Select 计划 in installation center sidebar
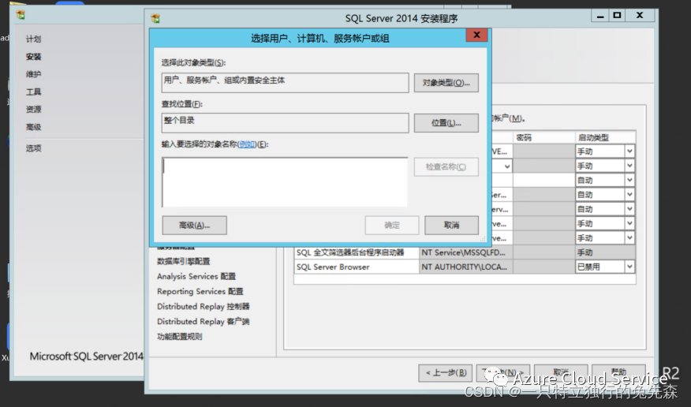The image size is (691, 407). (x=33, y=39)
